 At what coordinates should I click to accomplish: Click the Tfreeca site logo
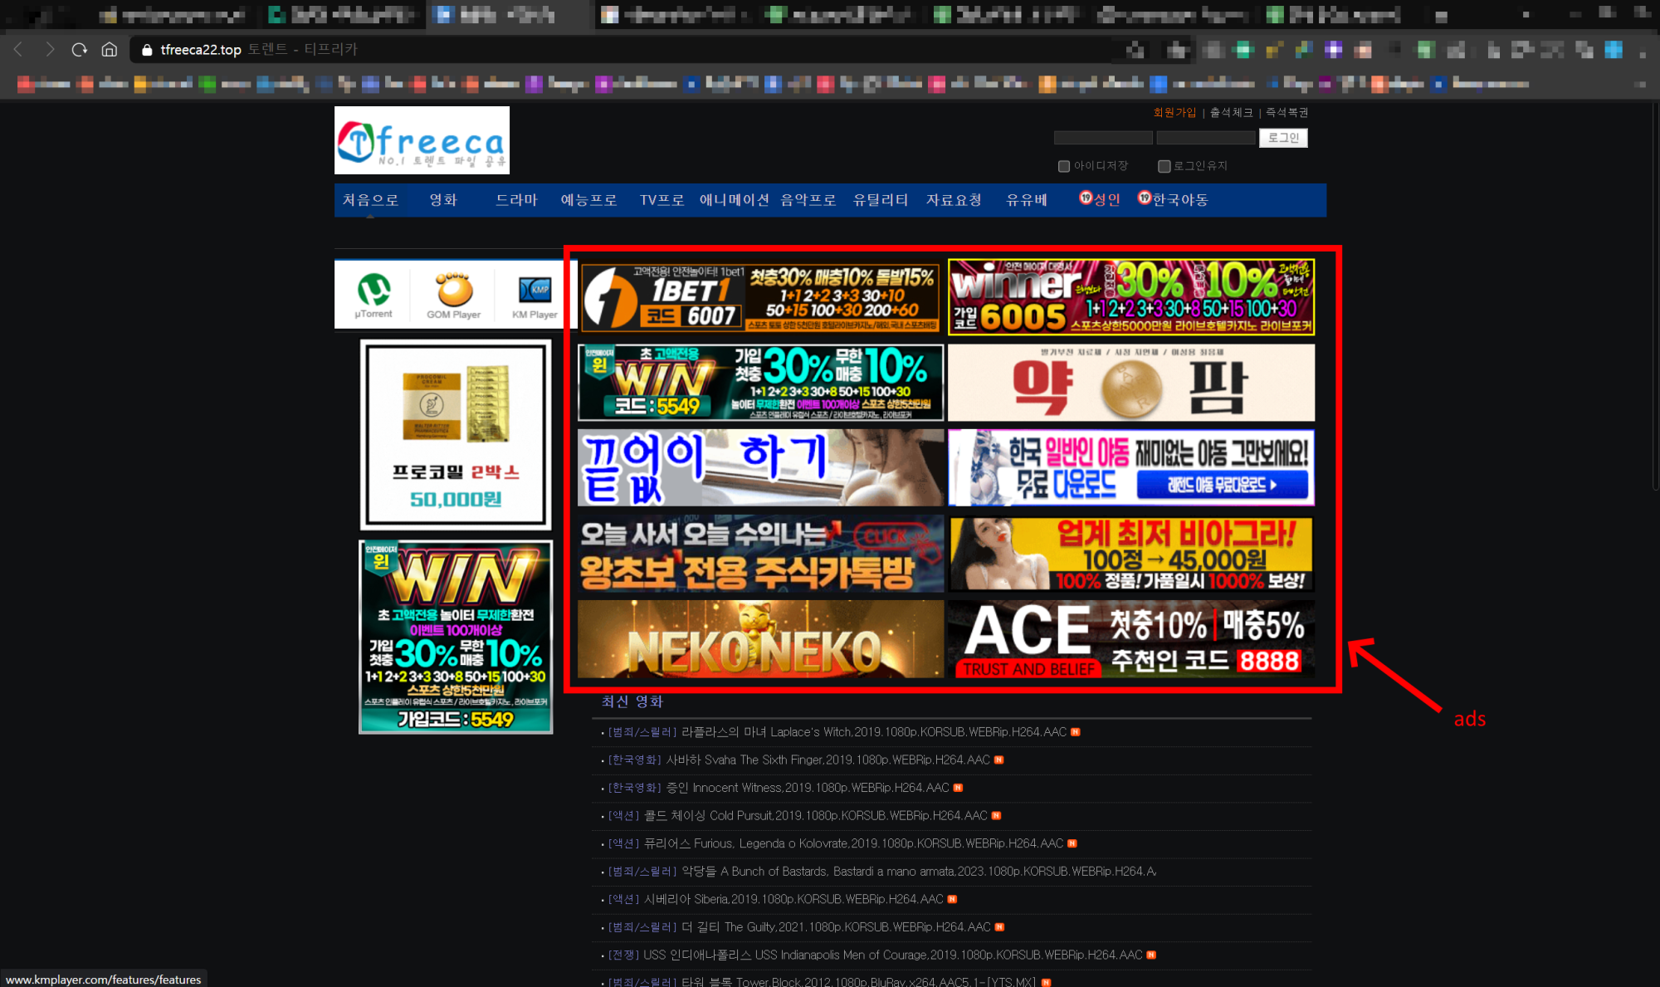pos(422,140)
